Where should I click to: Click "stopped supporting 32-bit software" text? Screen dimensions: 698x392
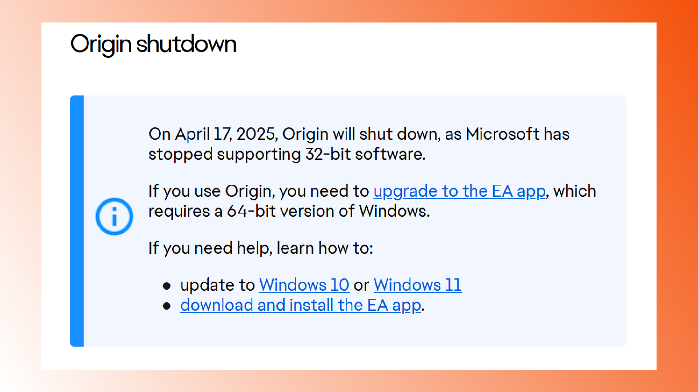pos(286,154)
